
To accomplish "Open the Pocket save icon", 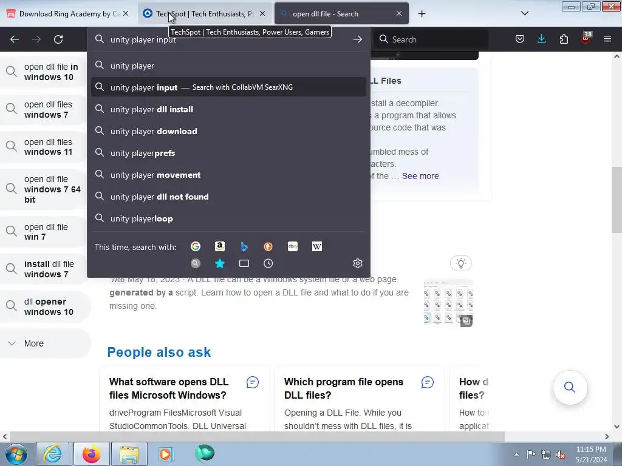I will click(520, 39).
